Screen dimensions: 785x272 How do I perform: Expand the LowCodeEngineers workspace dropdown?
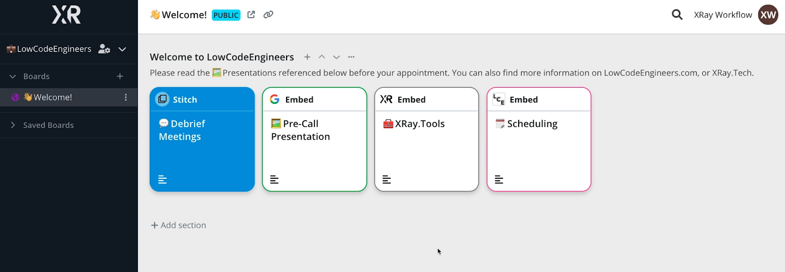coord(122,49)
